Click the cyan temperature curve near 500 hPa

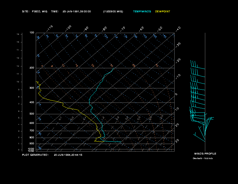click(92, 114)
